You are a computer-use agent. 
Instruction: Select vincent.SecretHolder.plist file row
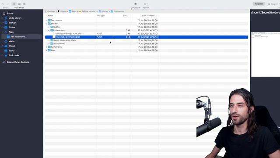click(x=147, y=37)
